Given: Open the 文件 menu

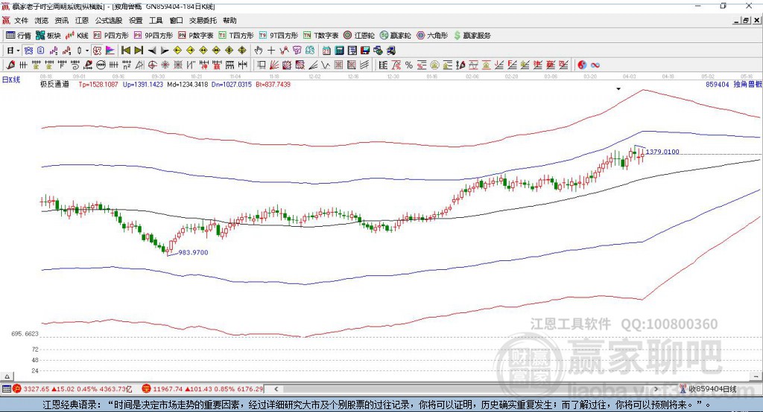Looking at the screenshot, I should (21, 20).
